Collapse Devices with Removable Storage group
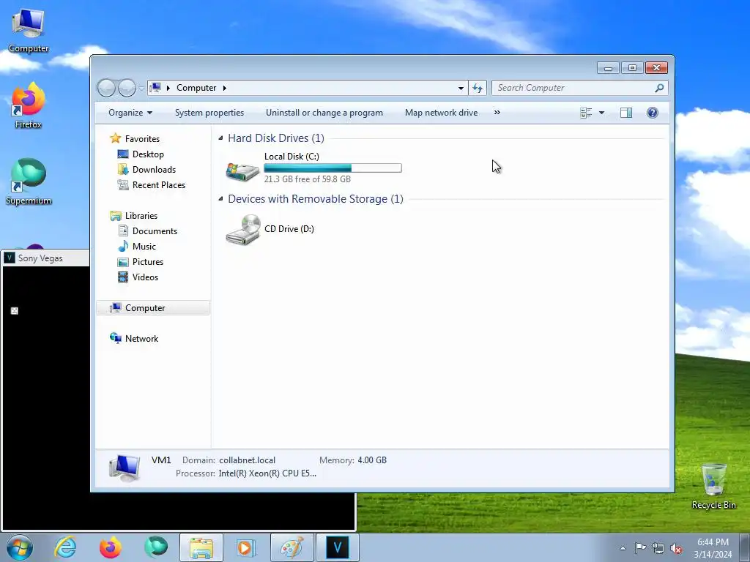This screenshot has height=562, width=750. pyautogui.click(x=220, y=199)
